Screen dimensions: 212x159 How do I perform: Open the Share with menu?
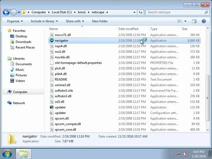tap(75, 21)
